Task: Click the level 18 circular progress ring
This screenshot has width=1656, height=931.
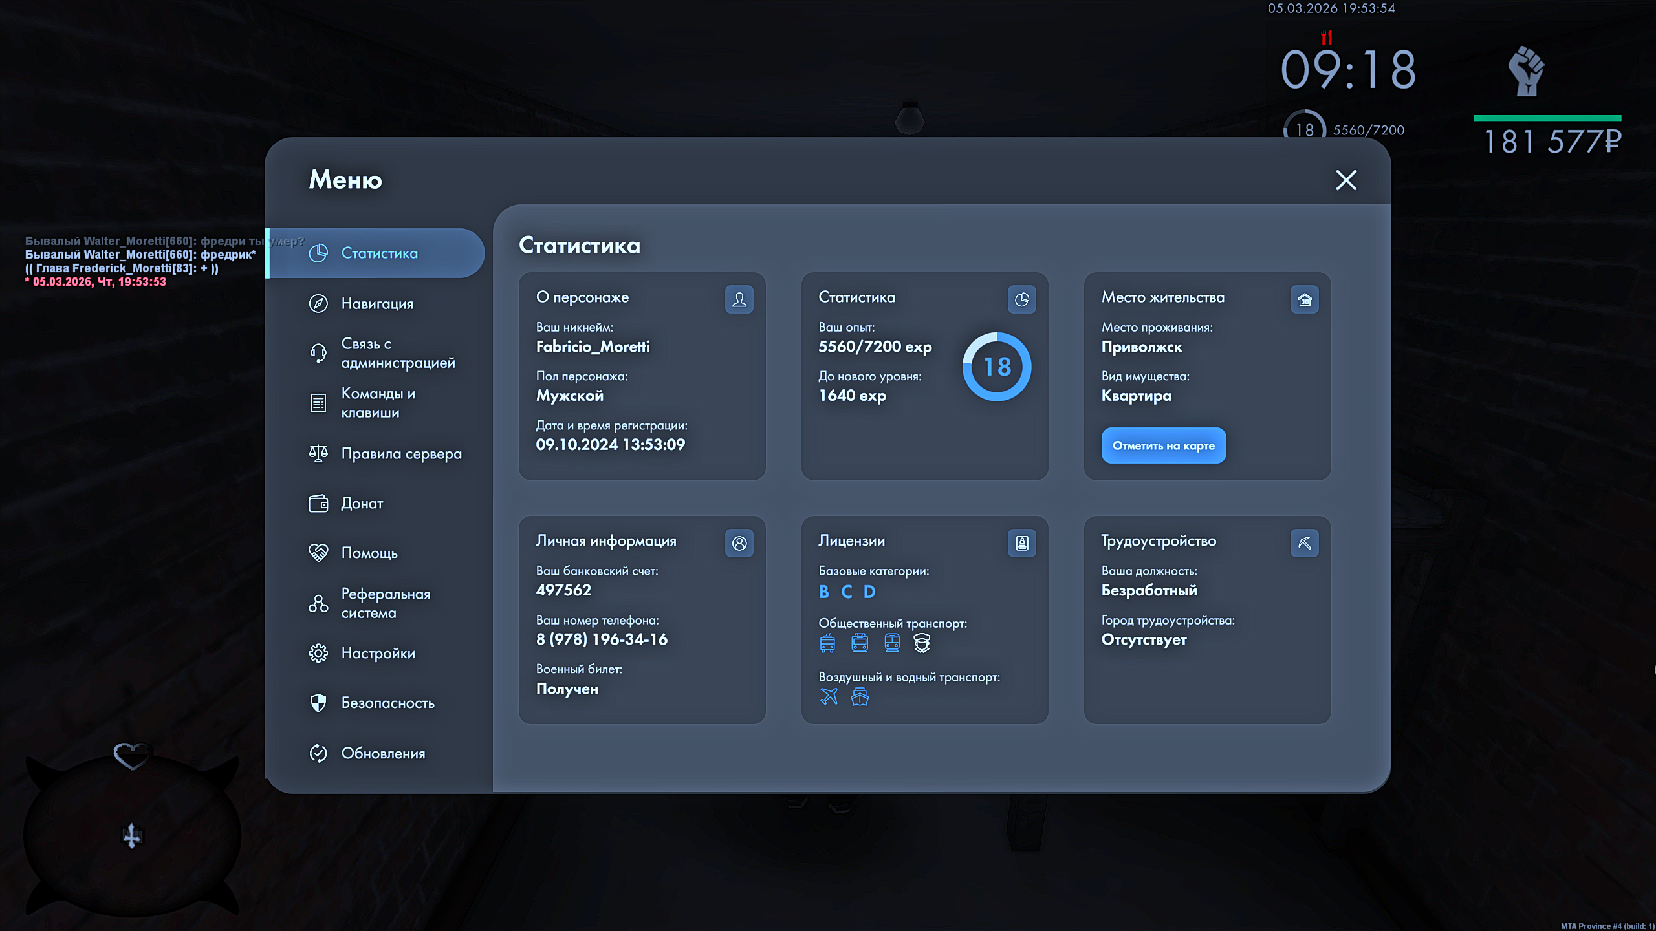Action: tap(996, 367)
